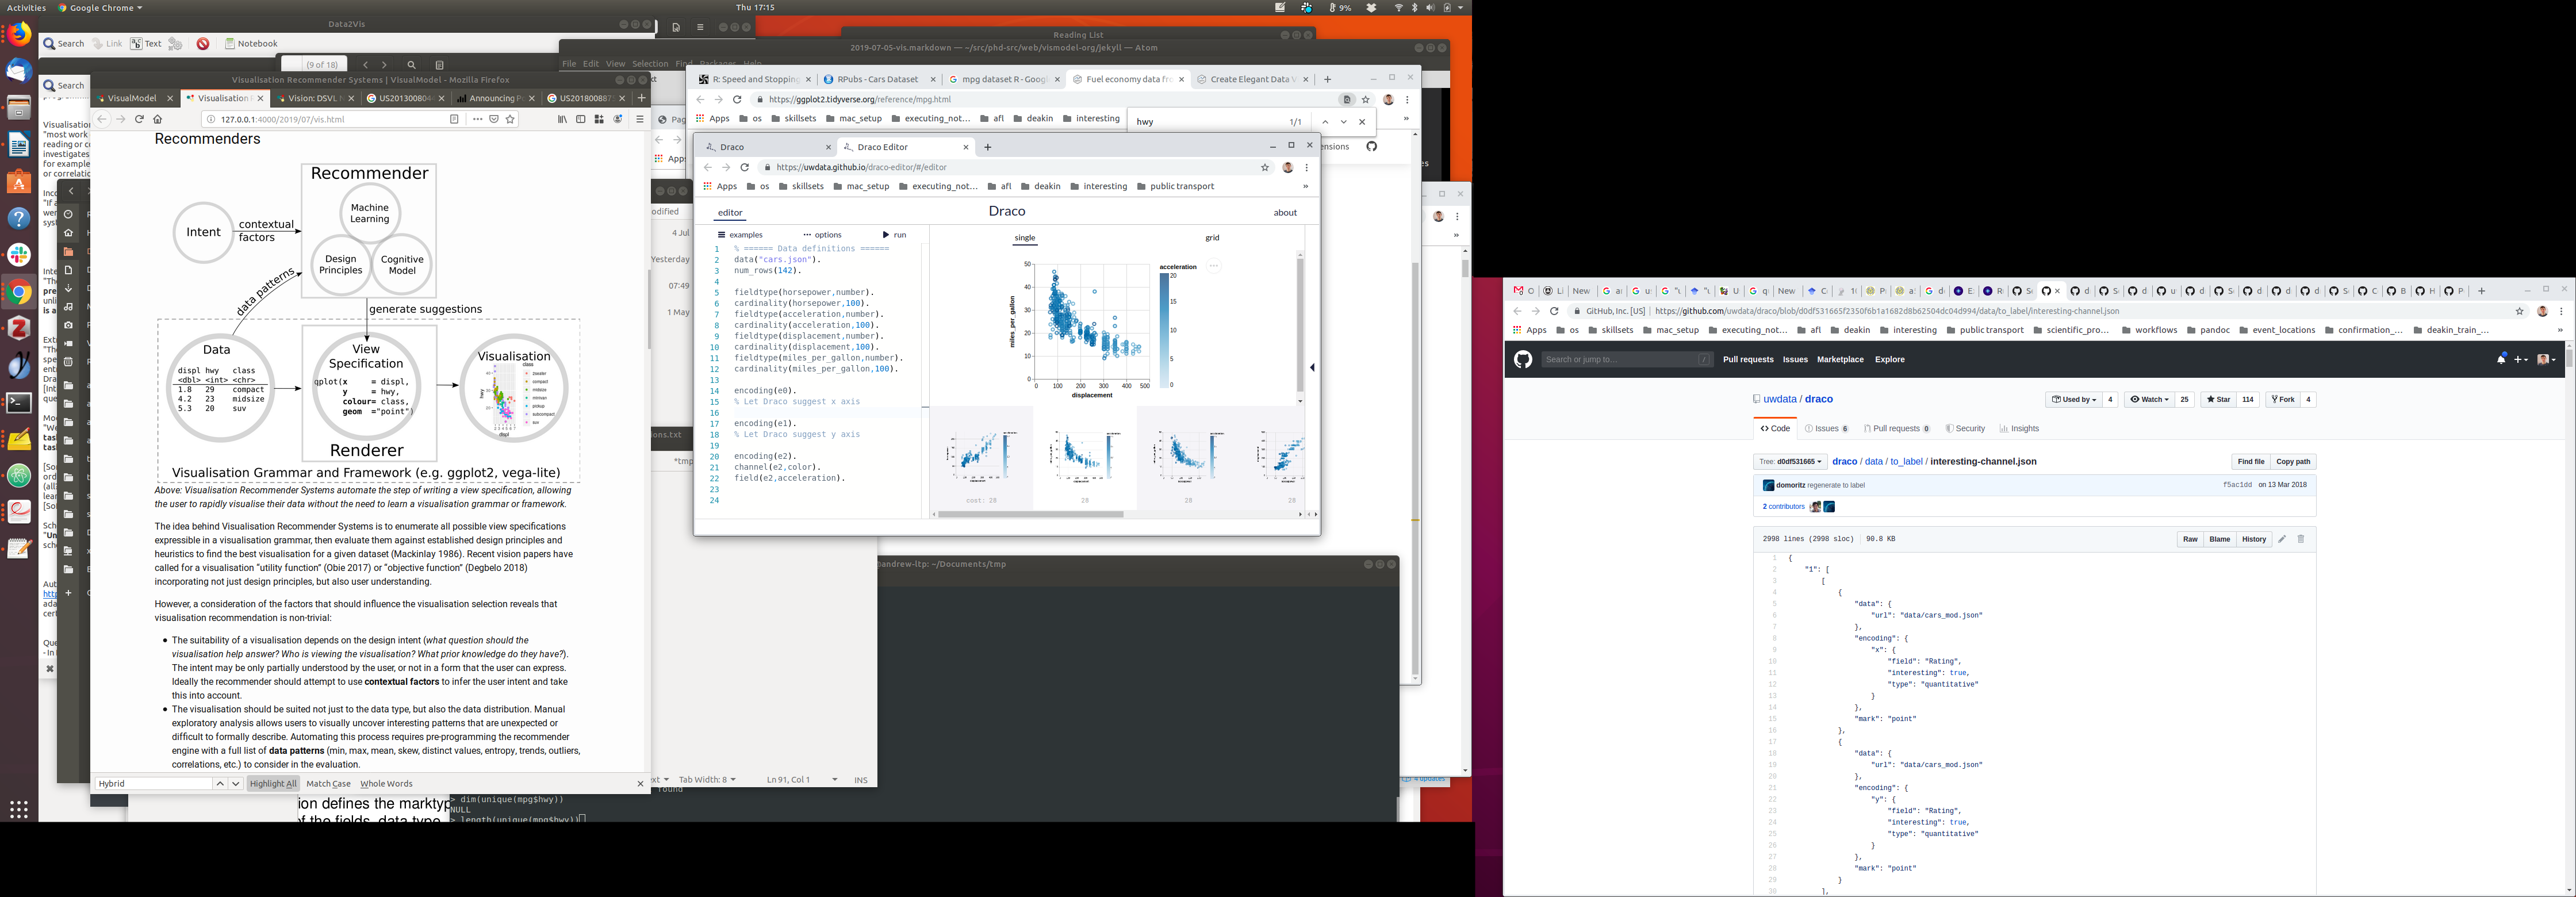
Task: Open the Used by dropdown
Action: click(2073, 399)
